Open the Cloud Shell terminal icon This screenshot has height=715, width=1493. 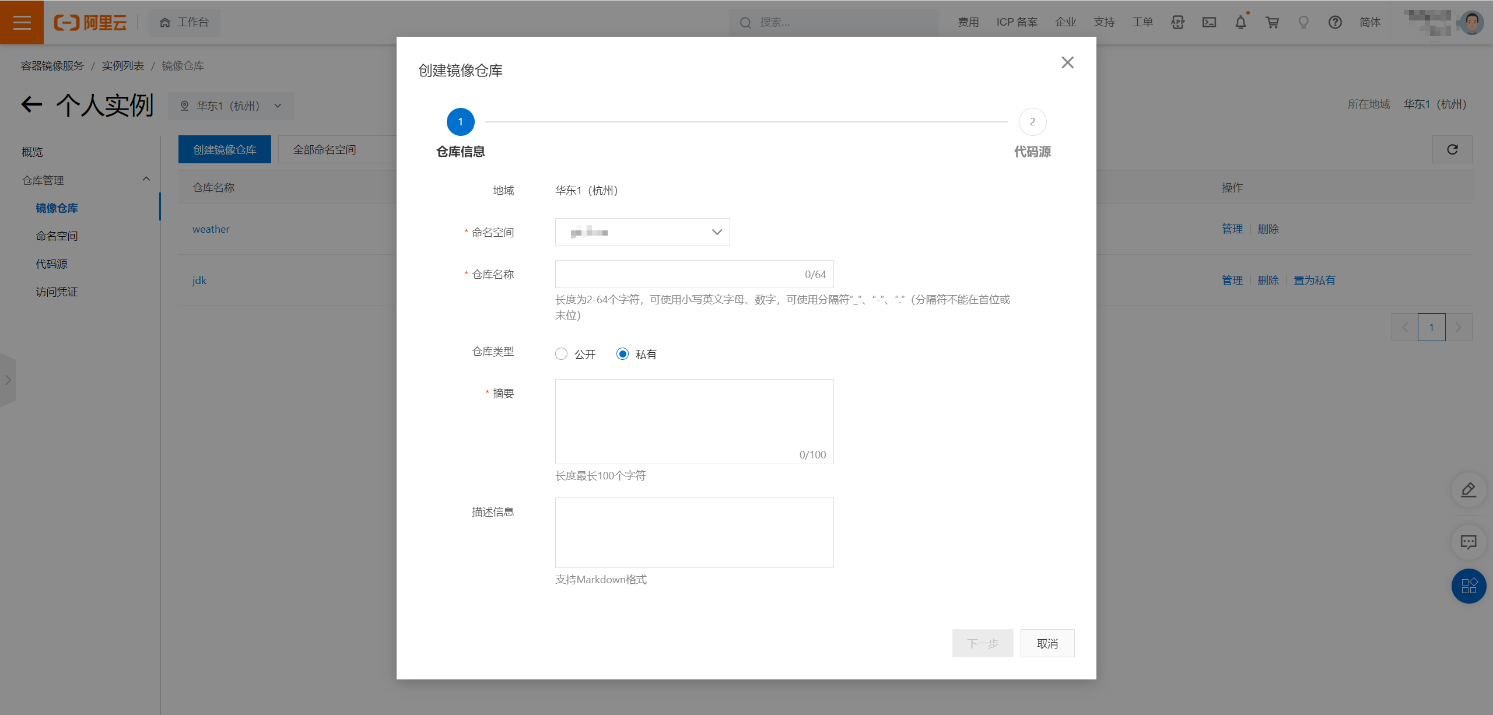[1209, 22]
